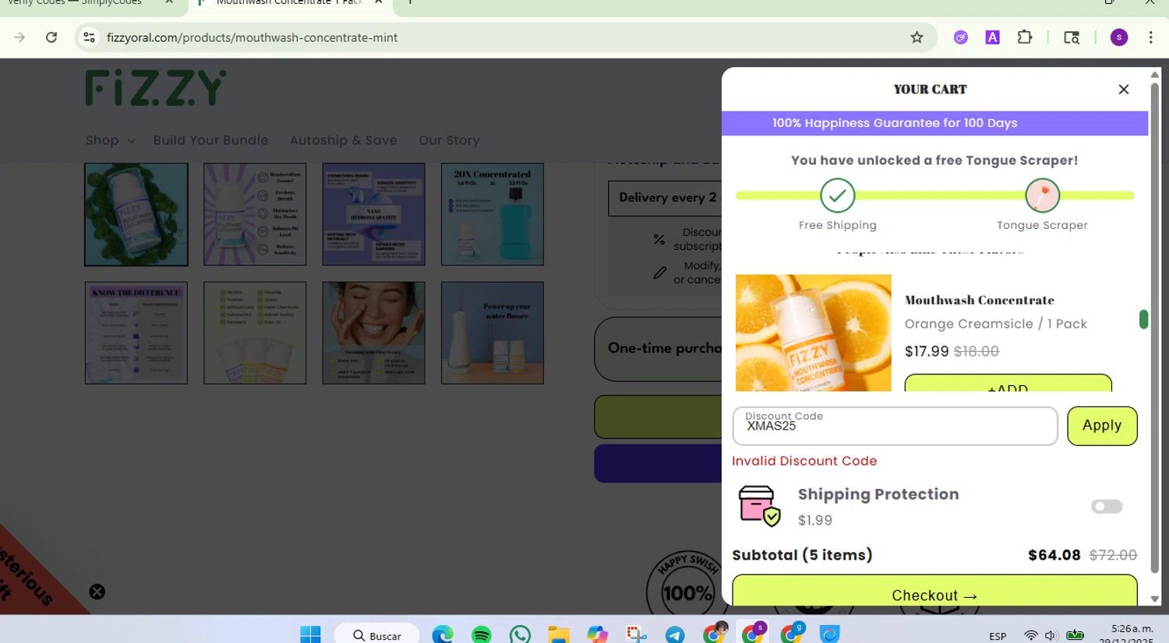Open the Delivery every 2 dropdown

(666, 198)
